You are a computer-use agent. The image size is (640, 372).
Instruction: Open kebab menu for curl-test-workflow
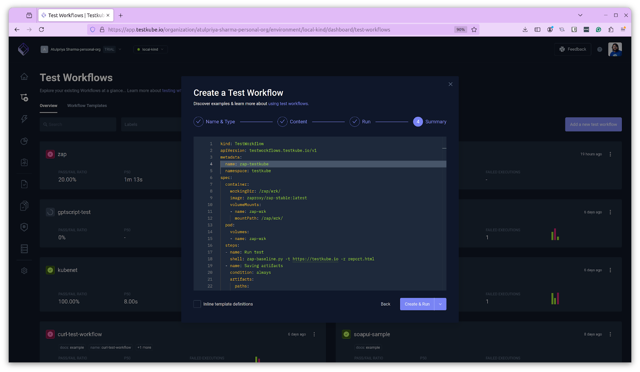pyautogui.click(x=314, y=334)
